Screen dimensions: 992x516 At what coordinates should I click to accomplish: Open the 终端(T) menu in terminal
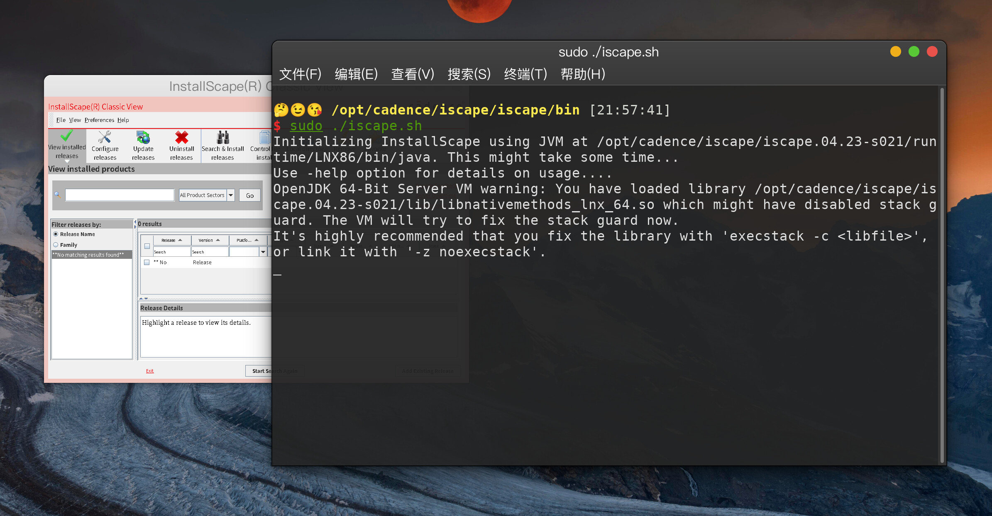[x=525, y=74]
